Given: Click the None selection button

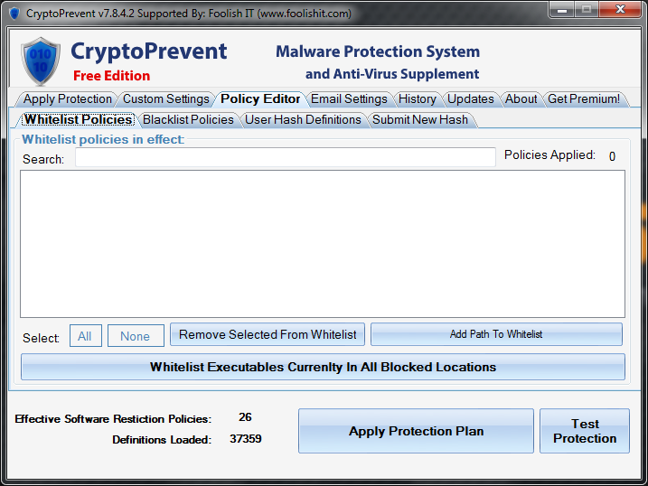Looking at the screenshot, I should point(136,336).
